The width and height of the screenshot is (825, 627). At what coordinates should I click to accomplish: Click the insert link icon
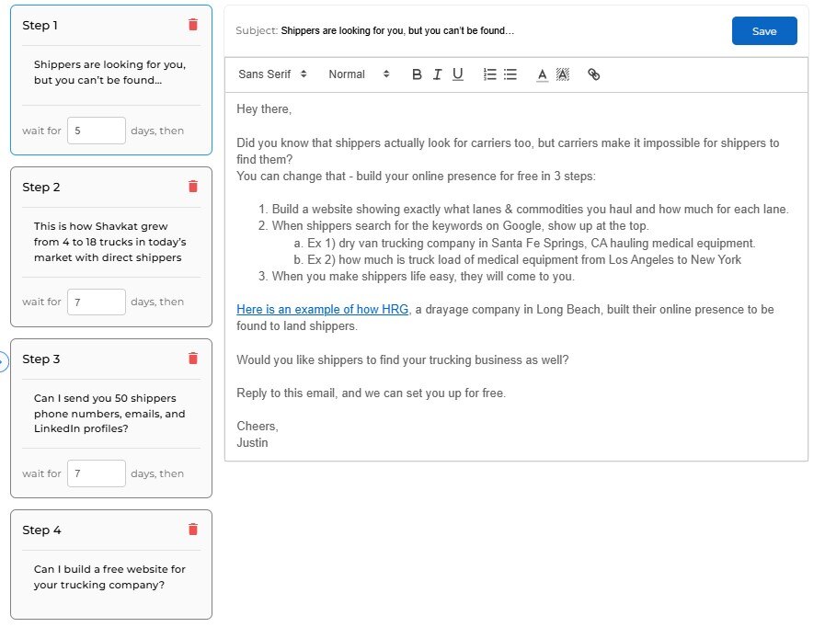(x=593, y=74)
